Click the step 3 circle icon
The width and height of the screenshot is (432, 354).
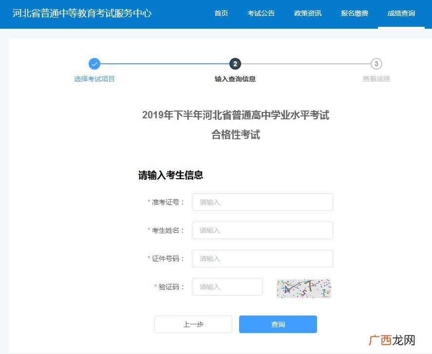coord(376,64)
